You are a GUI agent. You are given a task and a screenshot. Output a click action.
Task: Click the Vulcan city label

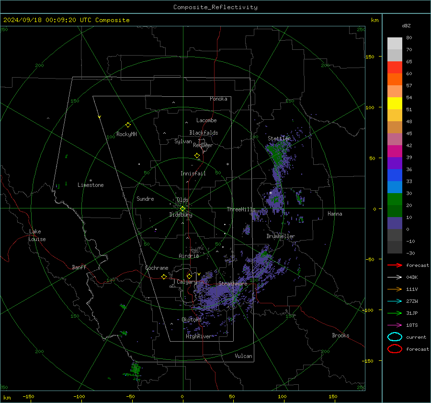pyautogui.click(x=243, y=356)
